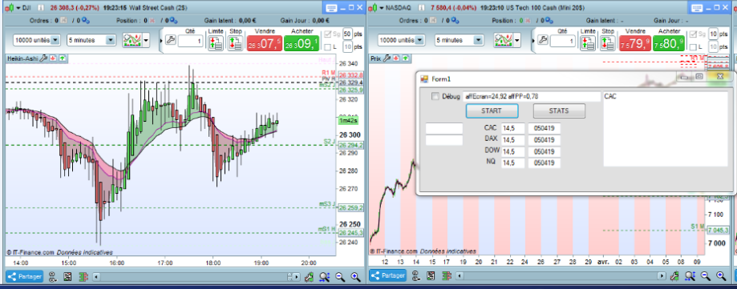Image resolution: width=737 pixels, height=289 pixels.
Task: Click zoom out magnifier in DJI bottom toolbar
Action: click(x=340, y=277)
